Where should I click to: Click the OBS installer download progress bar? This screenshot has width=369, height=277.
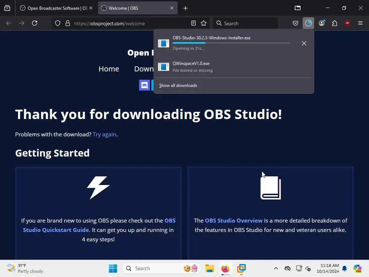[x=231, y=43]
